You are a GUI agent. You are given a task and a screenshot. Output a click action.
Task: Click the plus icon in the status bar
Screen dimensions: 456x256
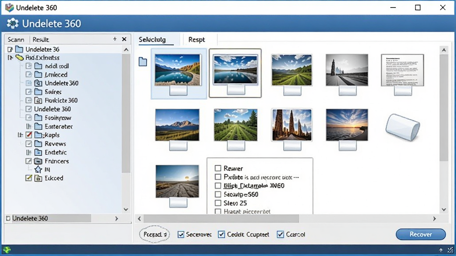pyautogui.click(x=441, y=250)
